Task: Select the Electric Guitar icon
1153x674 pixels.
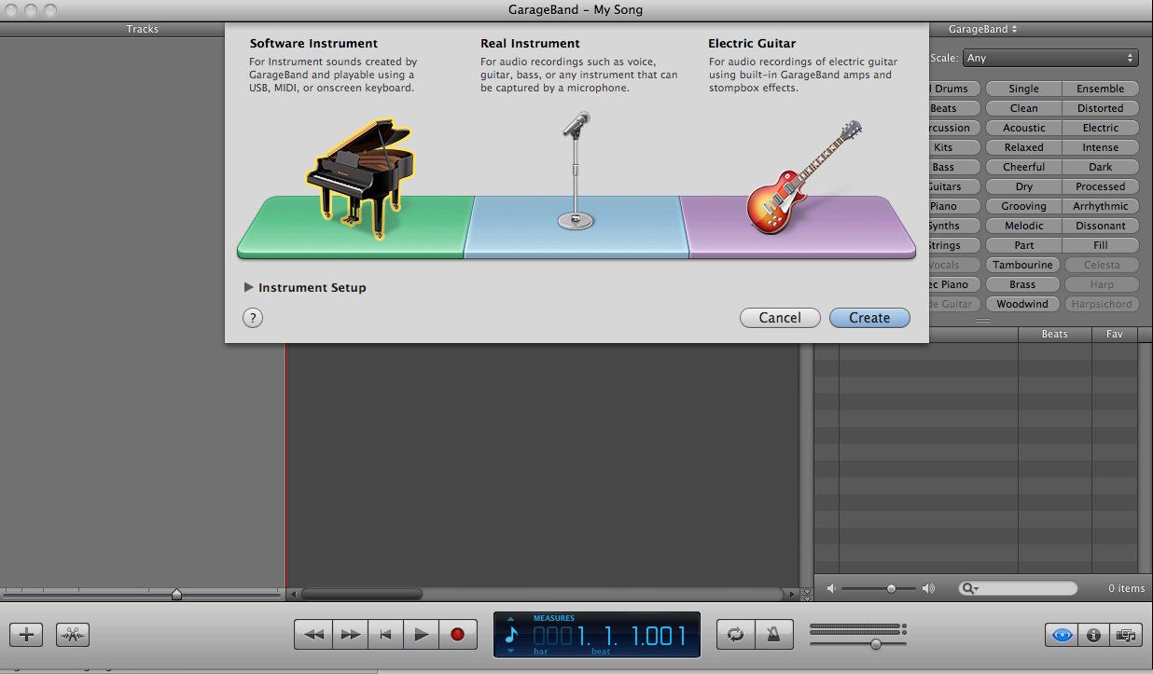Action: [x=803, y=178]
